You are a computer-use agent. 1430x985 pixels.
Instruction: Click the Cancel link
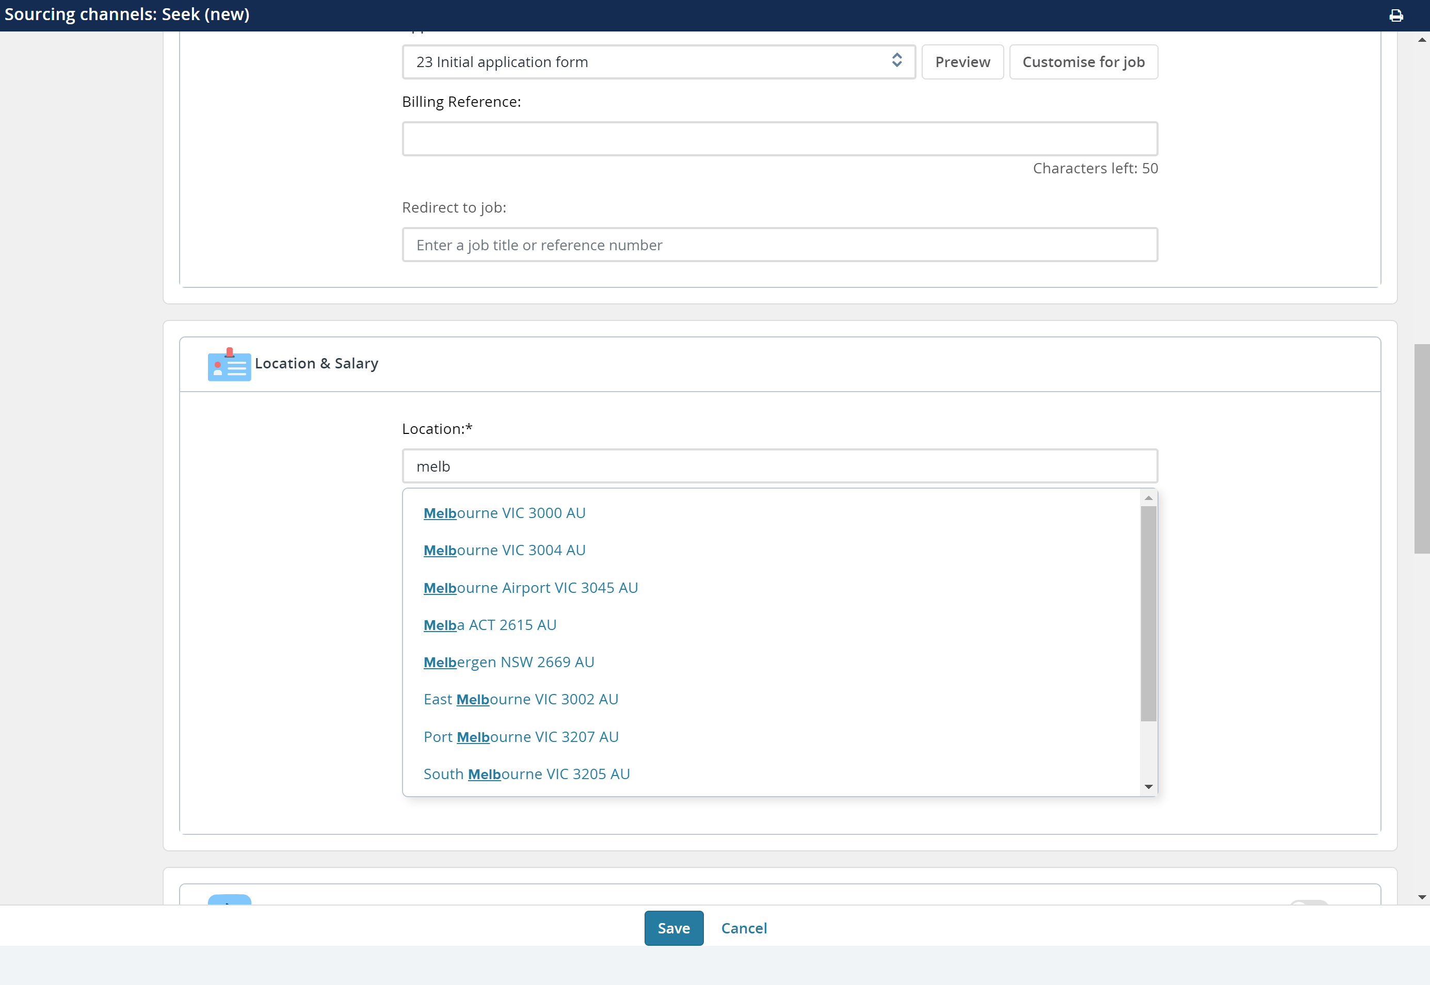pyautogui.click(x=744, y=928)
